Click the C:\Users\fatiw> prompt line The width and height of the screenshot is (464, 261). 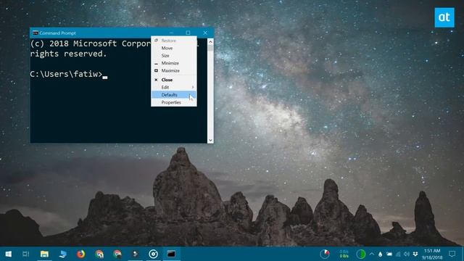pyautogui.click(x=68, y=74)
